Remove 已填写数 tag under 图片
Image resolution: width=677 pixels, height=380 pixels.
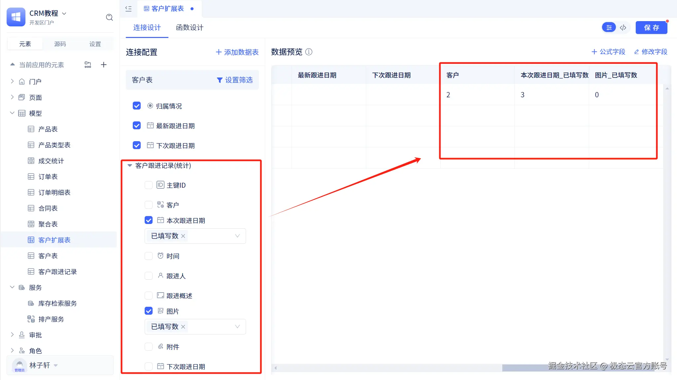pos(183,327)
